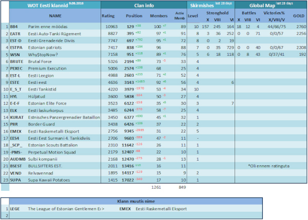Click clan tag 'AUDMB' cell
Viewport: 308px width, 220px height.
pyautogui.click(x=17, y=159)
